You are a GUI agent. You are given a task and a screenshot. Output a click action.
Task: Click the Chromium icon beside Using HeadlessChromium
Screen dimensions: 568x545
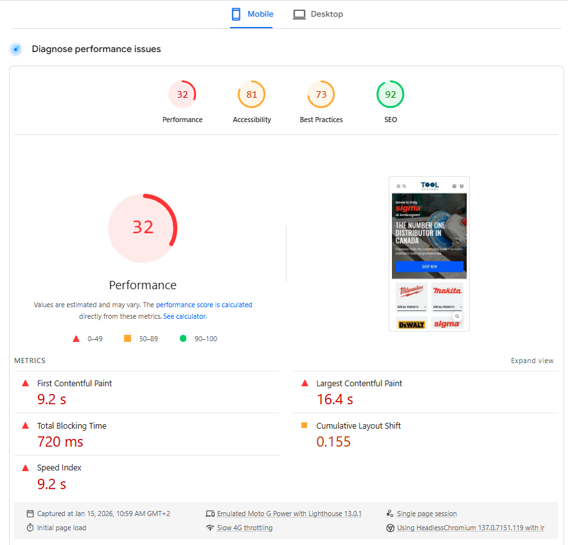click(390, 528)
